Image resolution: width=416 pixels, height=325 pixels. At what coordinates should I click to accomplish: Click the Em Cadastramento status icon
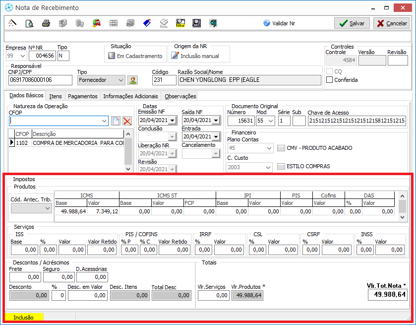112,56
